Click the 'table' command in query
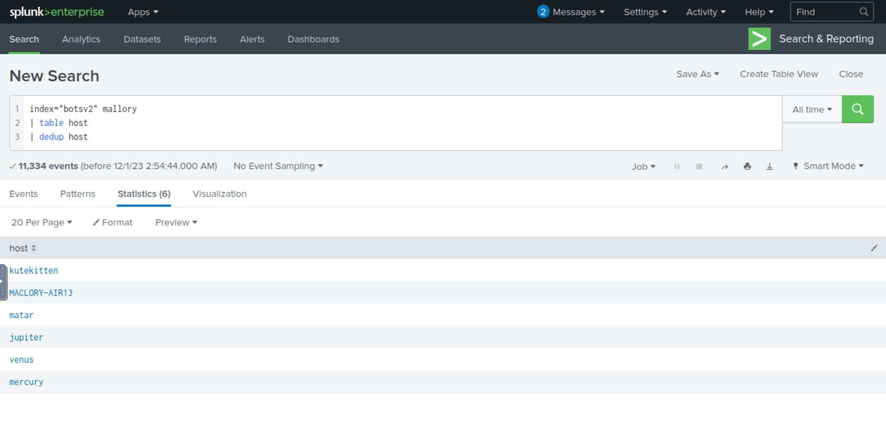This screenshot has height=435, width=886. (x=51, y=123)
